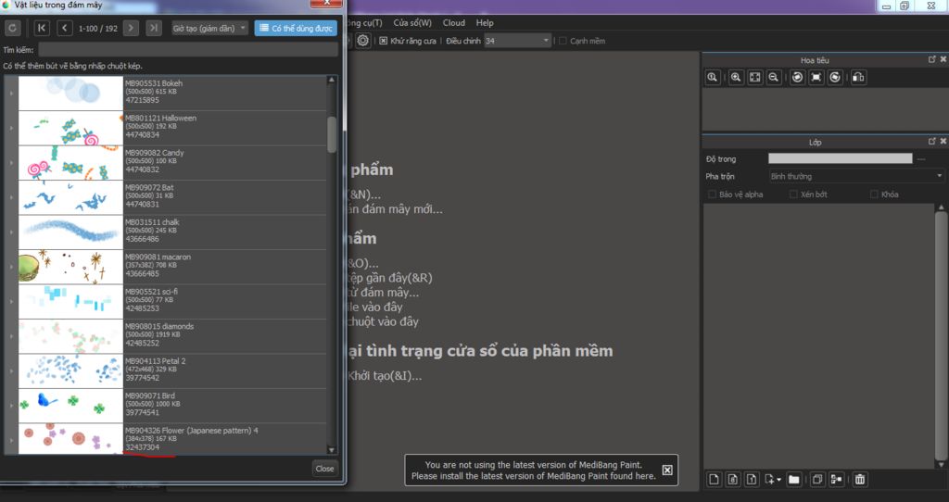Add a new 1-bit layer icon

[x=752, y=479]
